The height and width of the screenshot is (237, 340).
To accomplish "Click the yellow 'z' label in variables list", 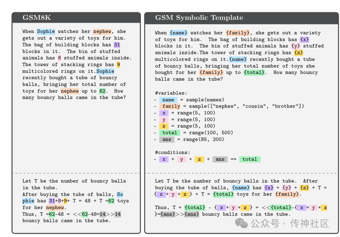I will [164, 126].
